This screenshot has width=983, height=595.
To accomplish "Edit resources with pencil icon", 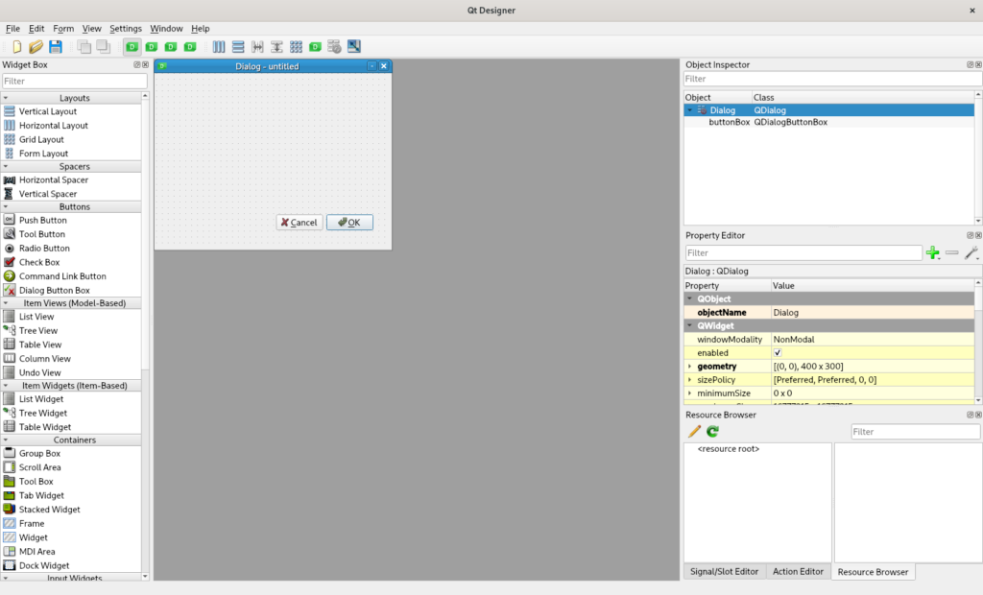I will pyautogui.click(x=694, y=431).
